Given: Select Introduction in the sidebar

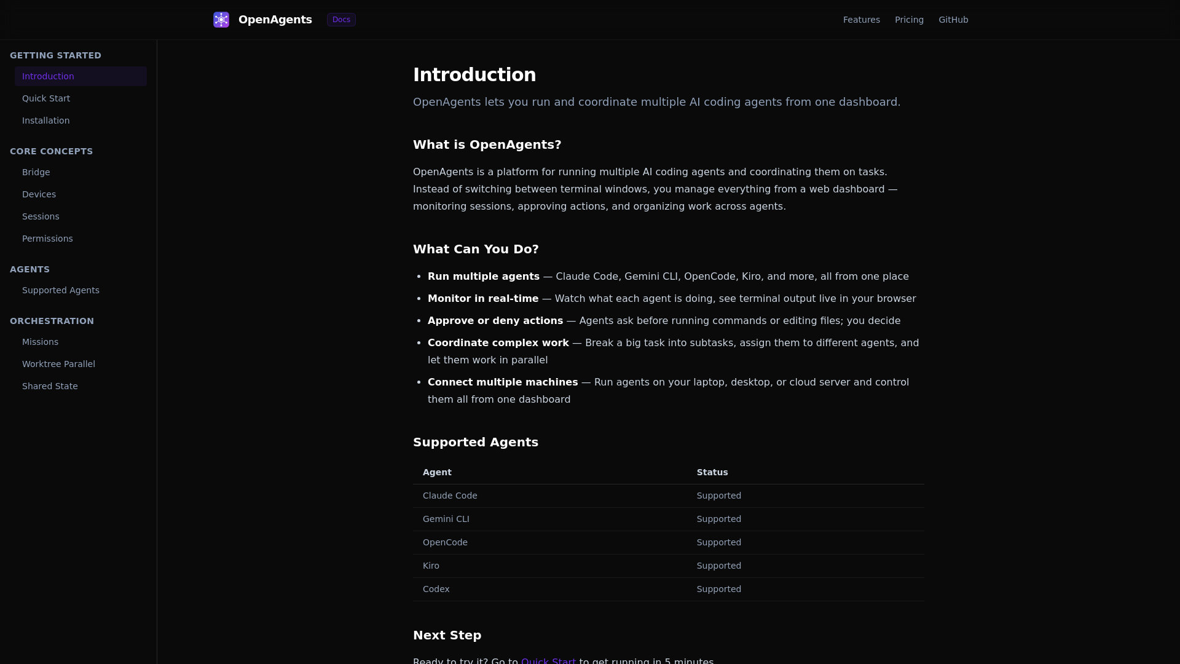Looking at the screenshot, I should (x=81, y=76).
